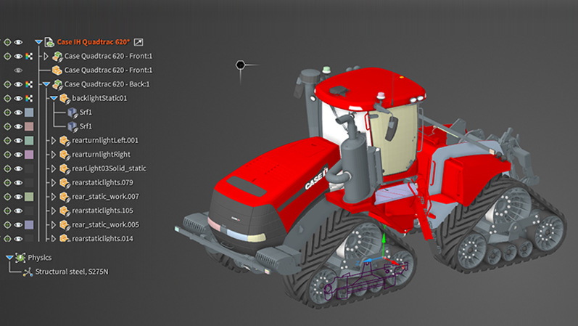
Task: Click the hexagonal light source marker in the viewport
Action: click(x=240, y=65)
